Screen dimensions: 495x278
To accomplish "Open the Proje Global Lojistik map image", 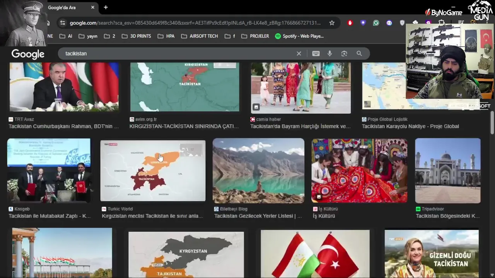I will [384, 86].
